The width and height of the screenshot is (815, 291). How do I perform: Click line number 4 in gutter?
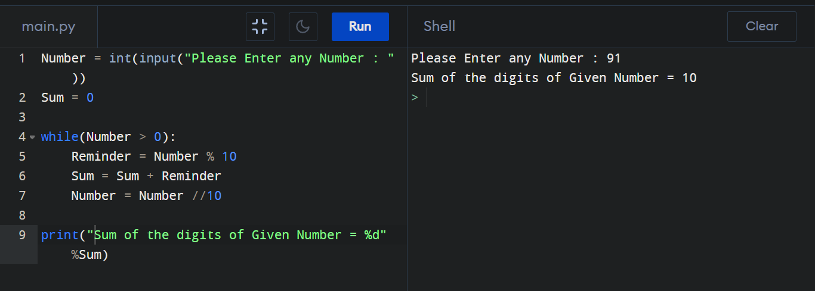point(22,137)
